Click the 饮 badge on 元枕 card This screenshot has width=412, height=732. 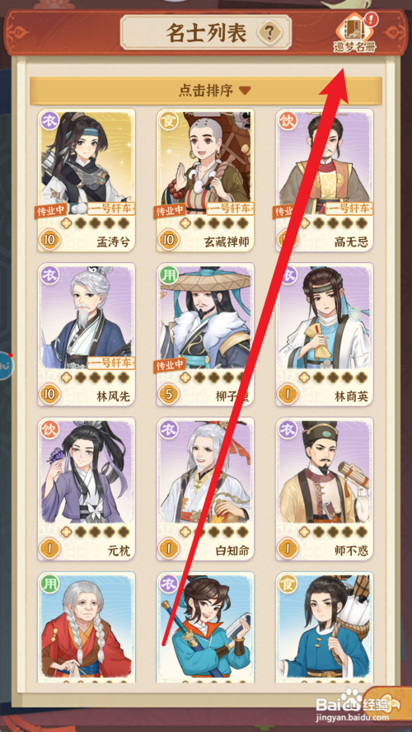48,429
